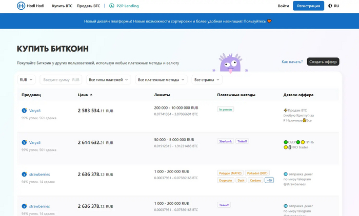Open VaryaS link in the Sberbank offer row
The width and height of the screenshot is (359, 216).
pos(35,142)
